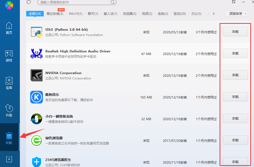Switch to the 最近安装(3) tab

[x=55, y=14]
